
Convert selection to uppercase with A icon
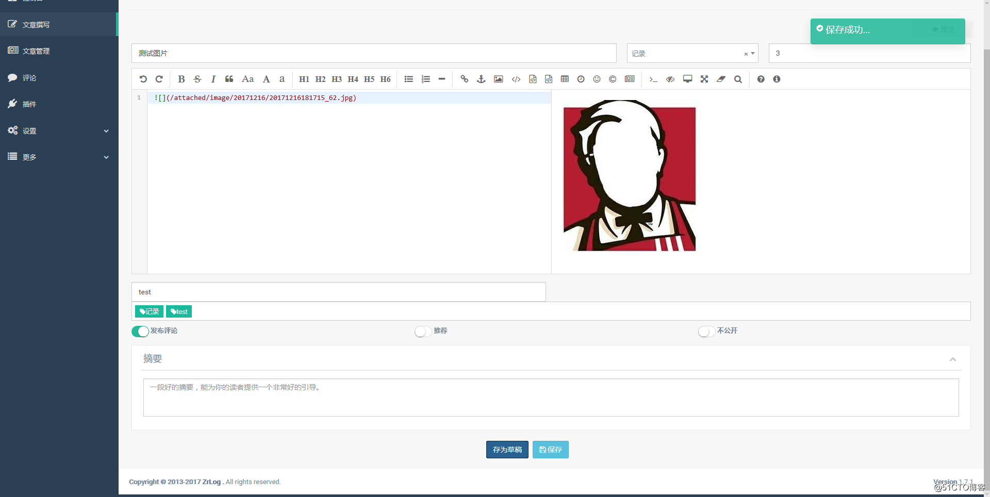(266, 79)
